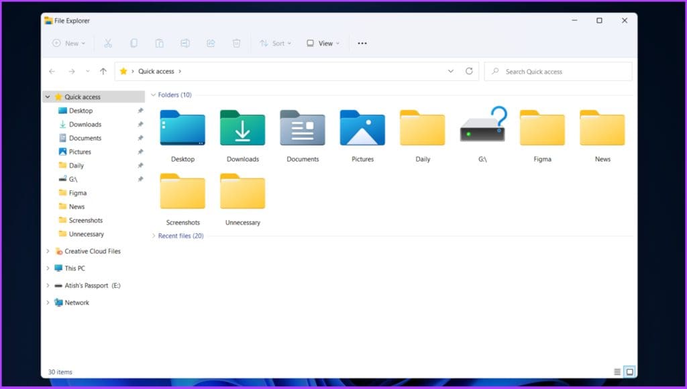Delete selection with the trash icon
Screen dimensions: 687x389
[x=236, y=43]
